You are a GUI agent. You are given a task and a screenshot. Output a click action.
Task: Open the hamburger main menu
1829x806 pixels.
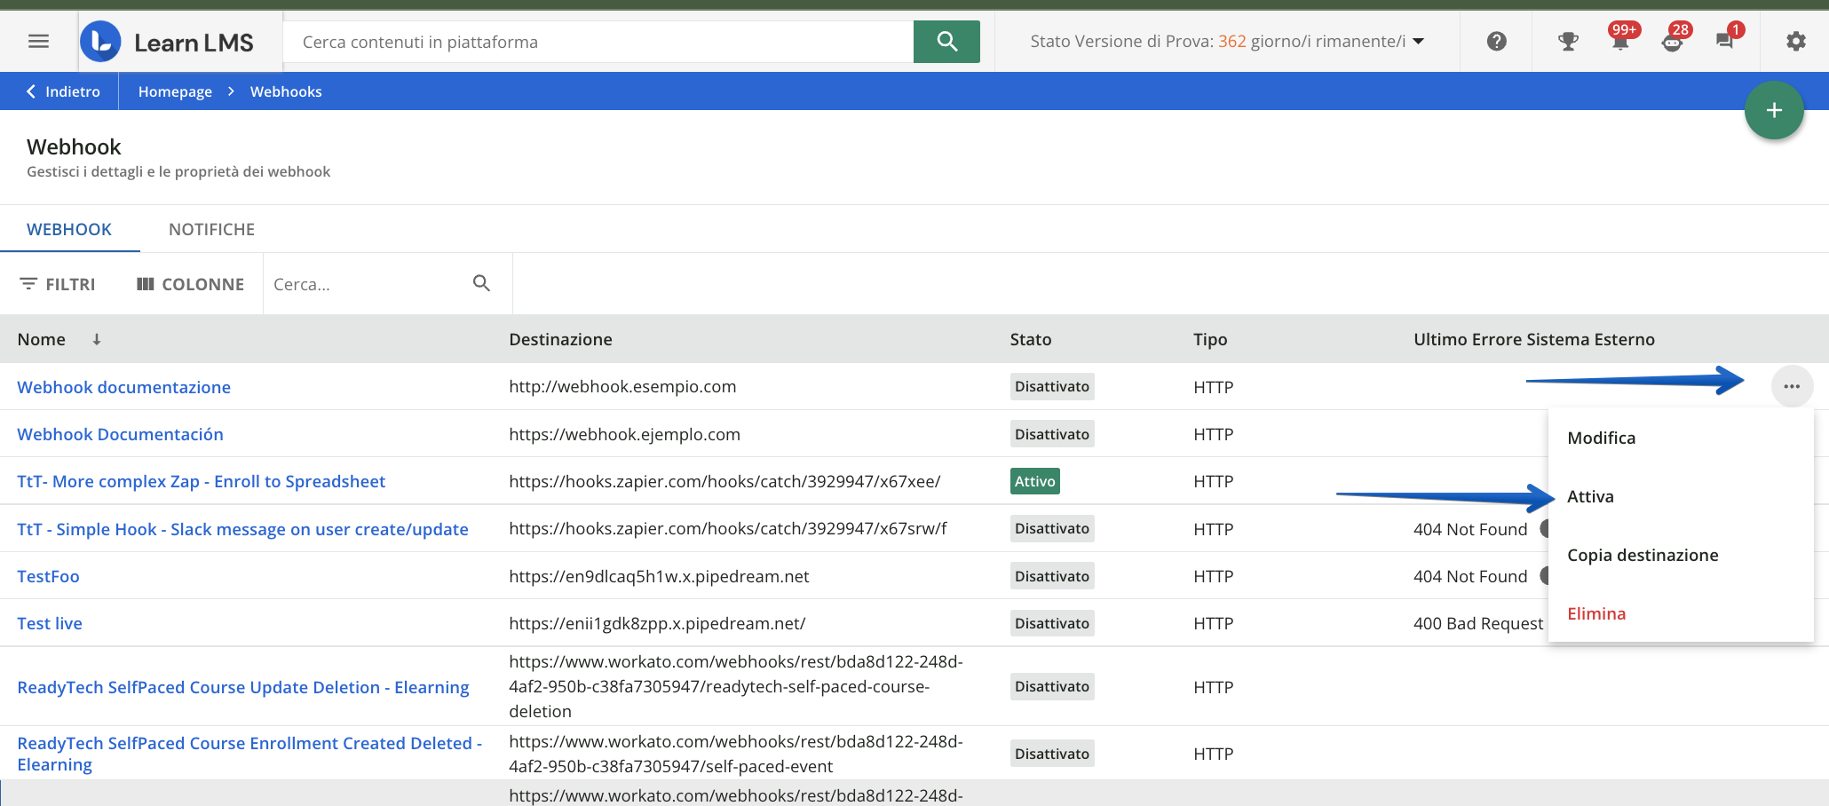38,42
